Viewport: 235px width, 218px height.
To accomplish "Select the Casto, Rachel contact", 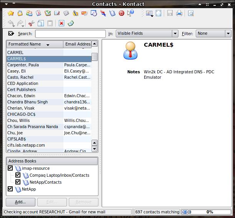I will 49,77.
